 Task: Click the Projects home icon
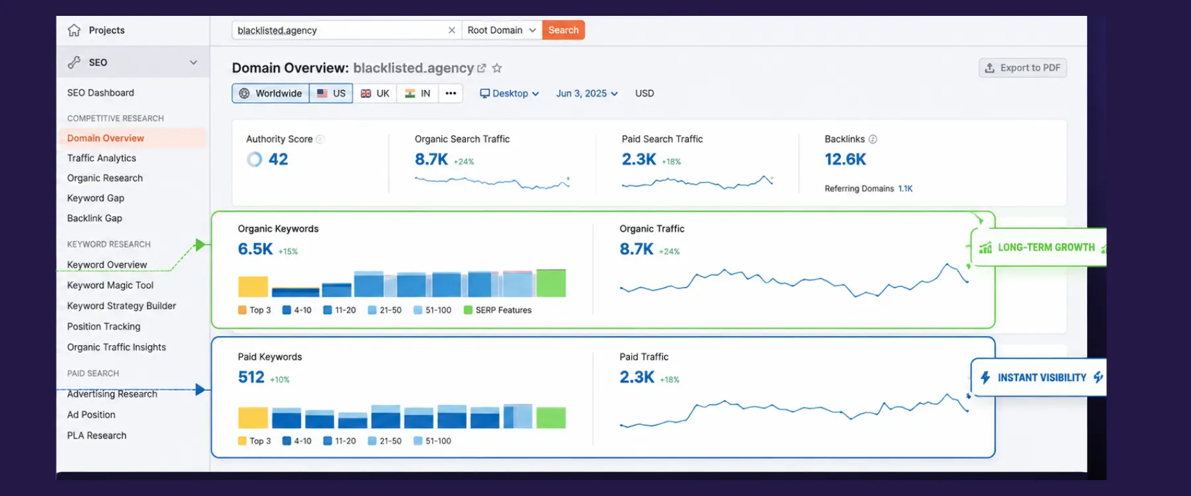point(74,30)
